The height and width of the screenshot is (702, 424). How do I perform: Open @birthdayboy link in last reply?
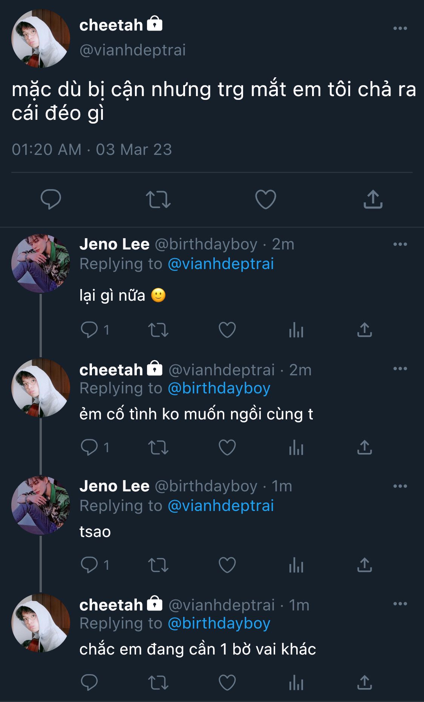(x=219, y=623)
